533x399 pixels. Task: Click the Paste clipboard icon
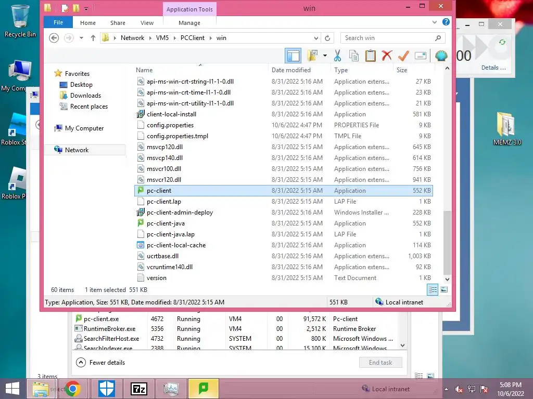370,56
